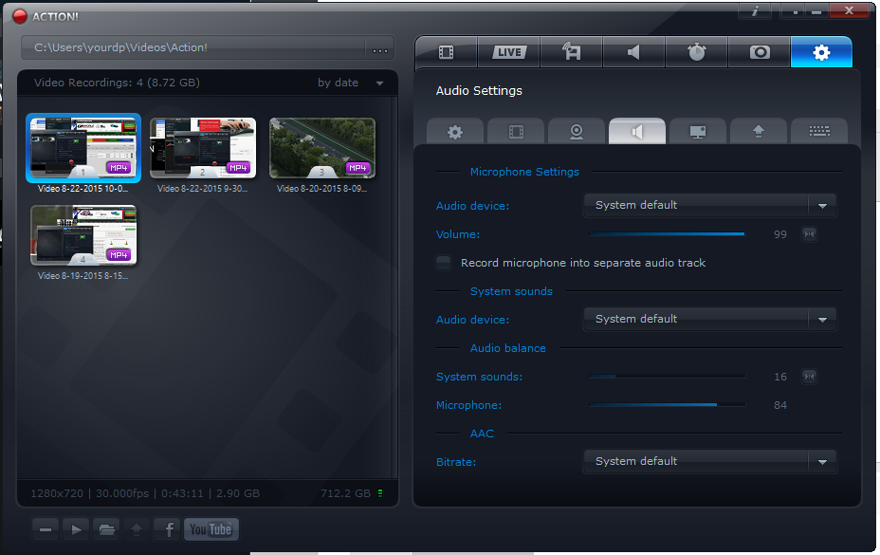This screenshot has width=880, height=555.
Task: Select thumbnail of Video 8-20-2015 8-09...
Action: coord(322,148)
